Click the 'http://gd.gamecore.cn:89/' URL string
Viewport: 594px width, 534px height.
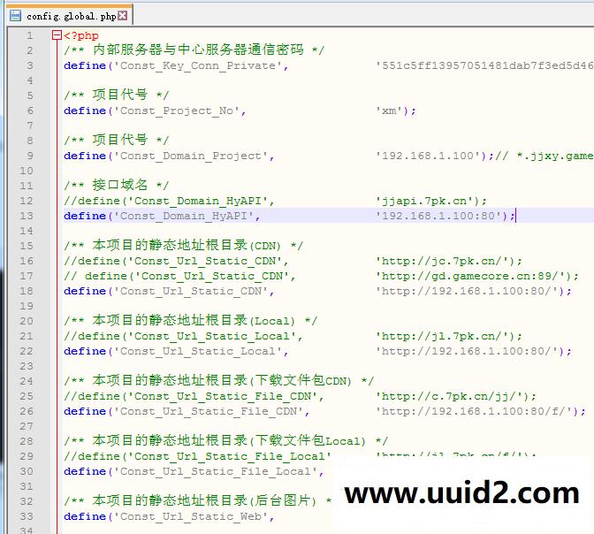473,276
